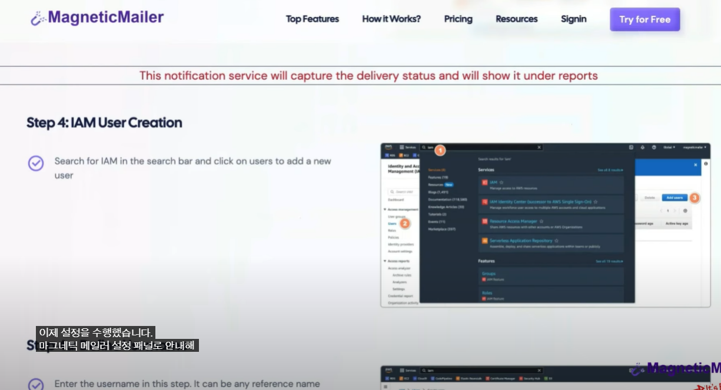
Task: Favorite Resource Access Manager with its star
Action: [x=541, y=221]
